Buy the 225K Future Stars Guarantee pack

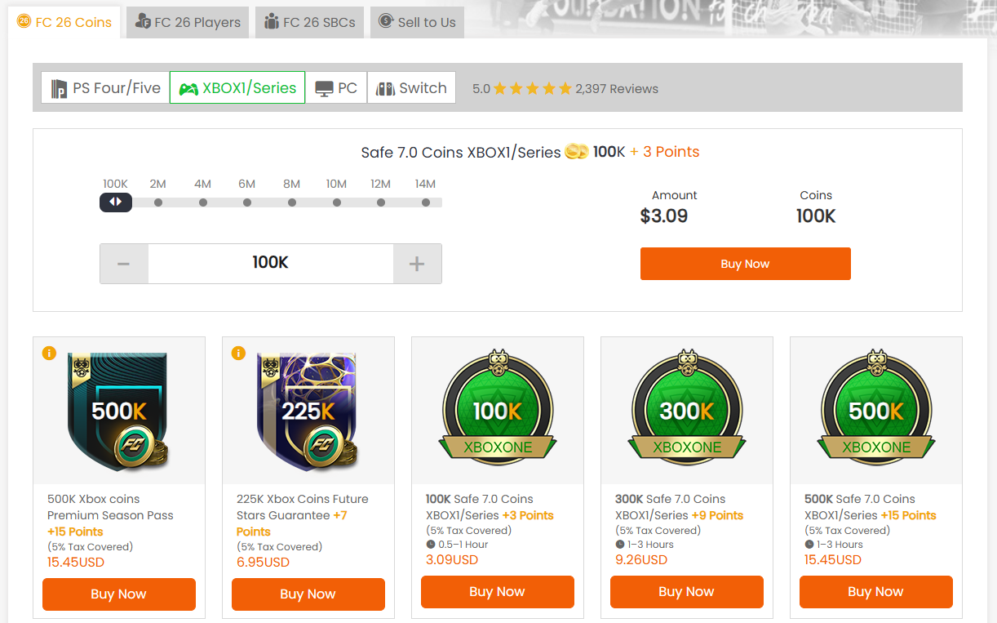click(308, 594)
